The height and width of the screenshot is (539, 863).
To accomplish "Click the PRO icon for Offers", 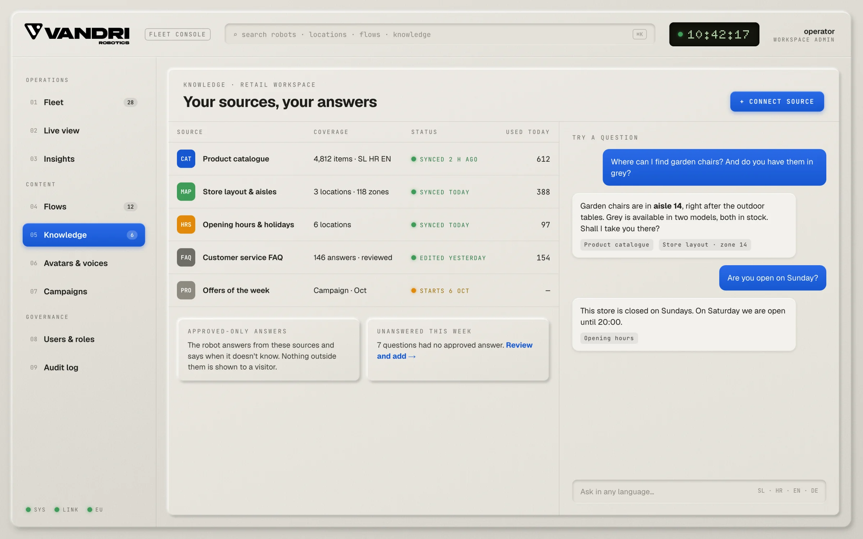I will (186, 290).
